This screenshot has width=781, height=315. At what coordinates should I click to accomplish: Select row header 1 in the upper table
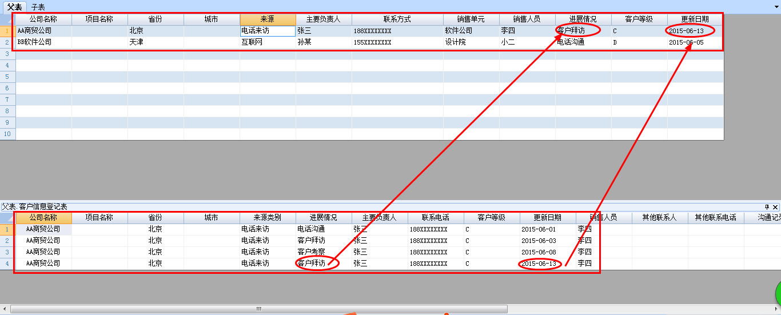[x=7, y=31]
